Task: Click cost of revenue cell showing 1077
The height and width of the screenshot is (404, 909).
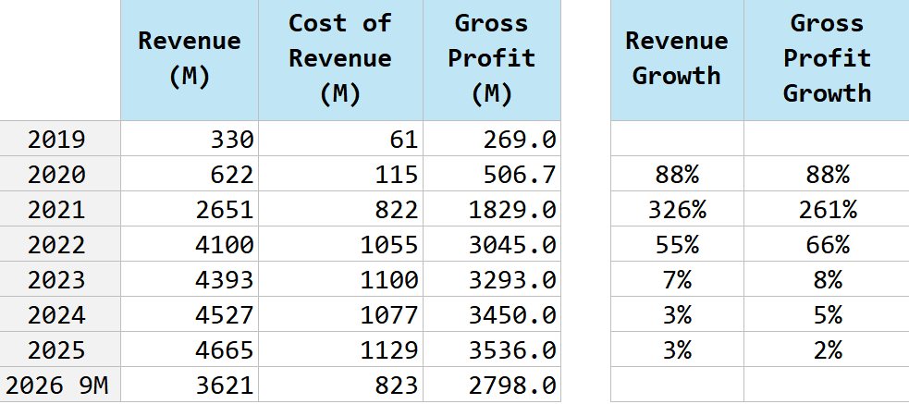Action: tap(340, 315)
